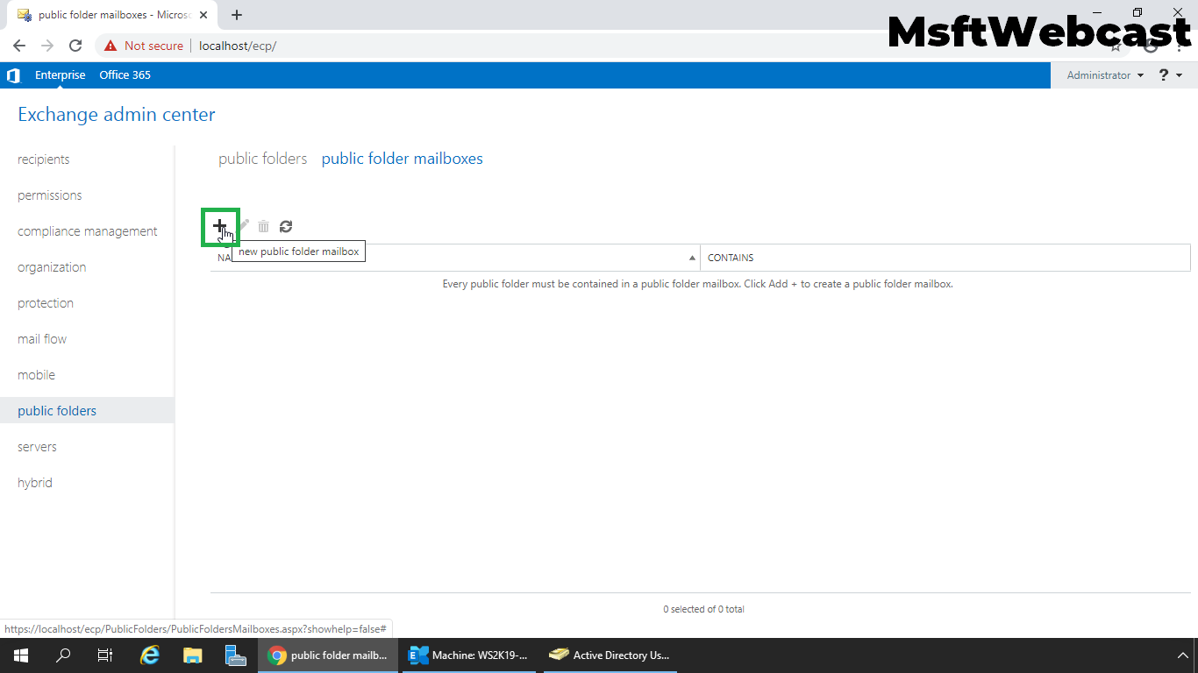This screenshot has height=673, width=1198.
Task: Toggle the NAME column sort order arrow
Action: tap(691, 257)
